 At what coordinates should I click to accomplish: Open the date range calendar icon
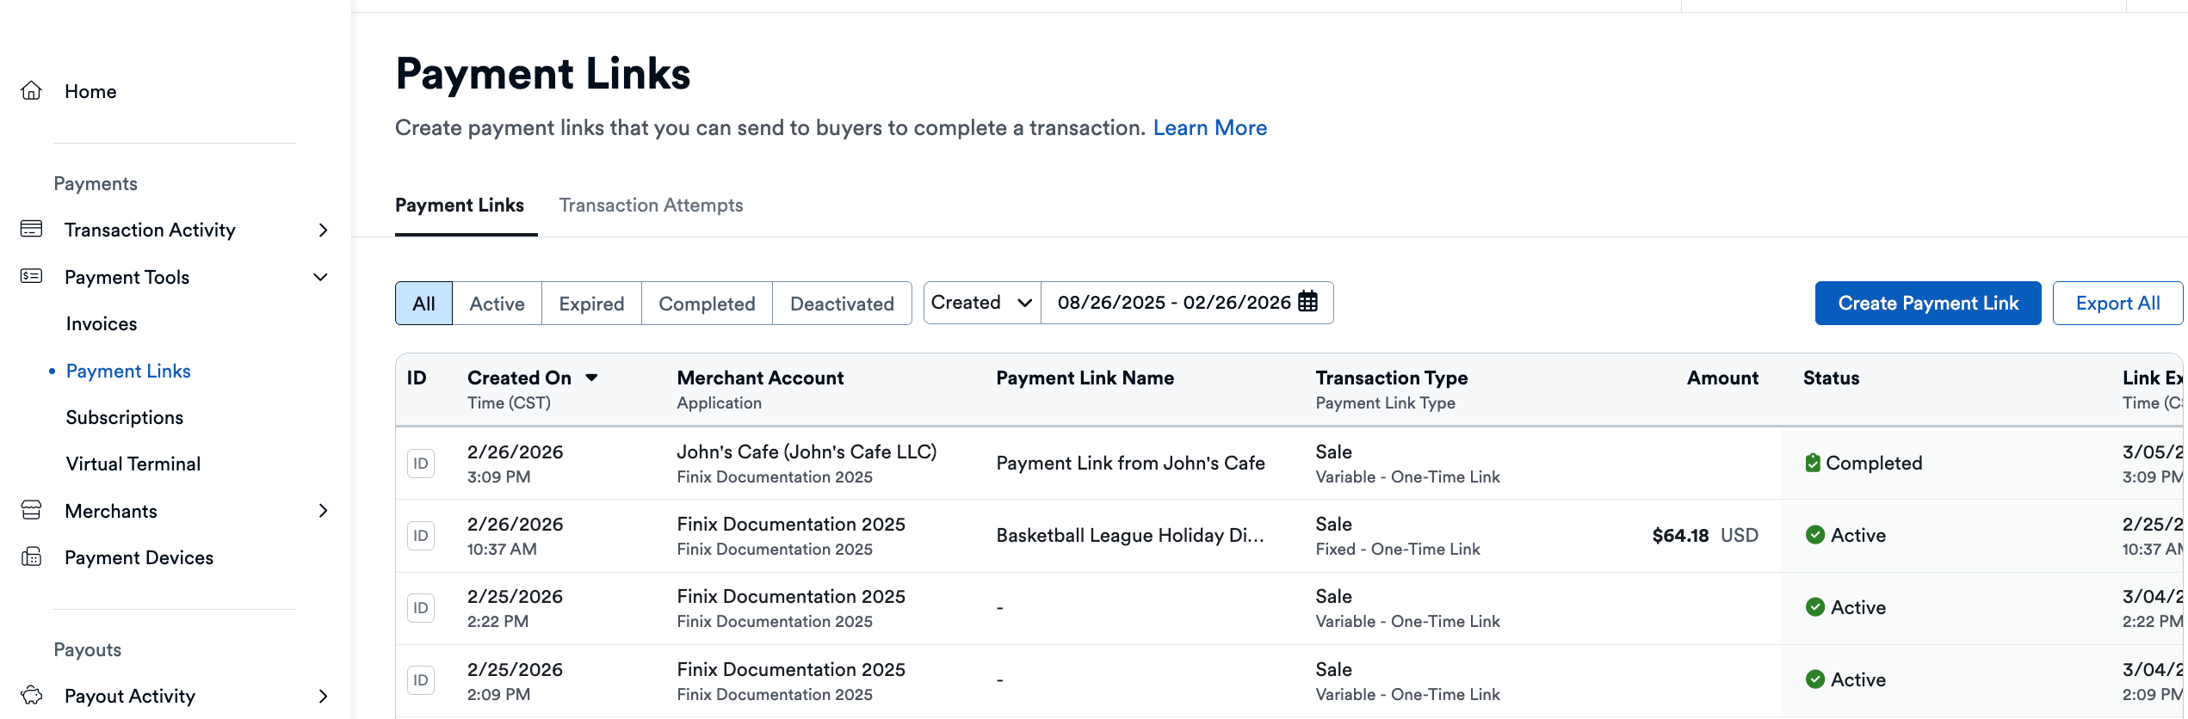tap(1307, 302)
